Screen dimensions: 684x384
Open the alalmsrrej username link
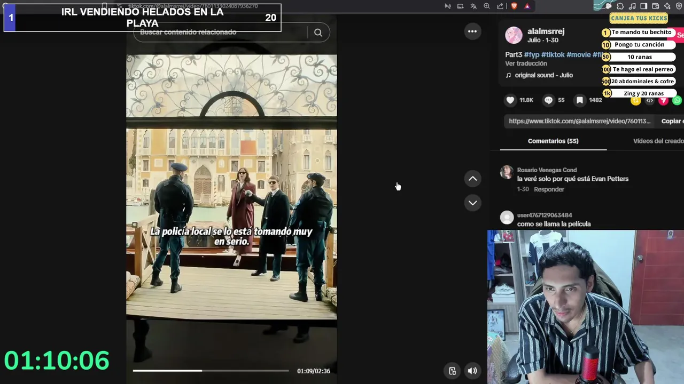tap(546, 31)
